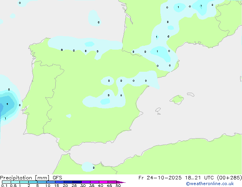Click the 'Precipitation [mm]' title text
Screen dimensions: 242x187
pyautogui.click(x=25, y=178)
